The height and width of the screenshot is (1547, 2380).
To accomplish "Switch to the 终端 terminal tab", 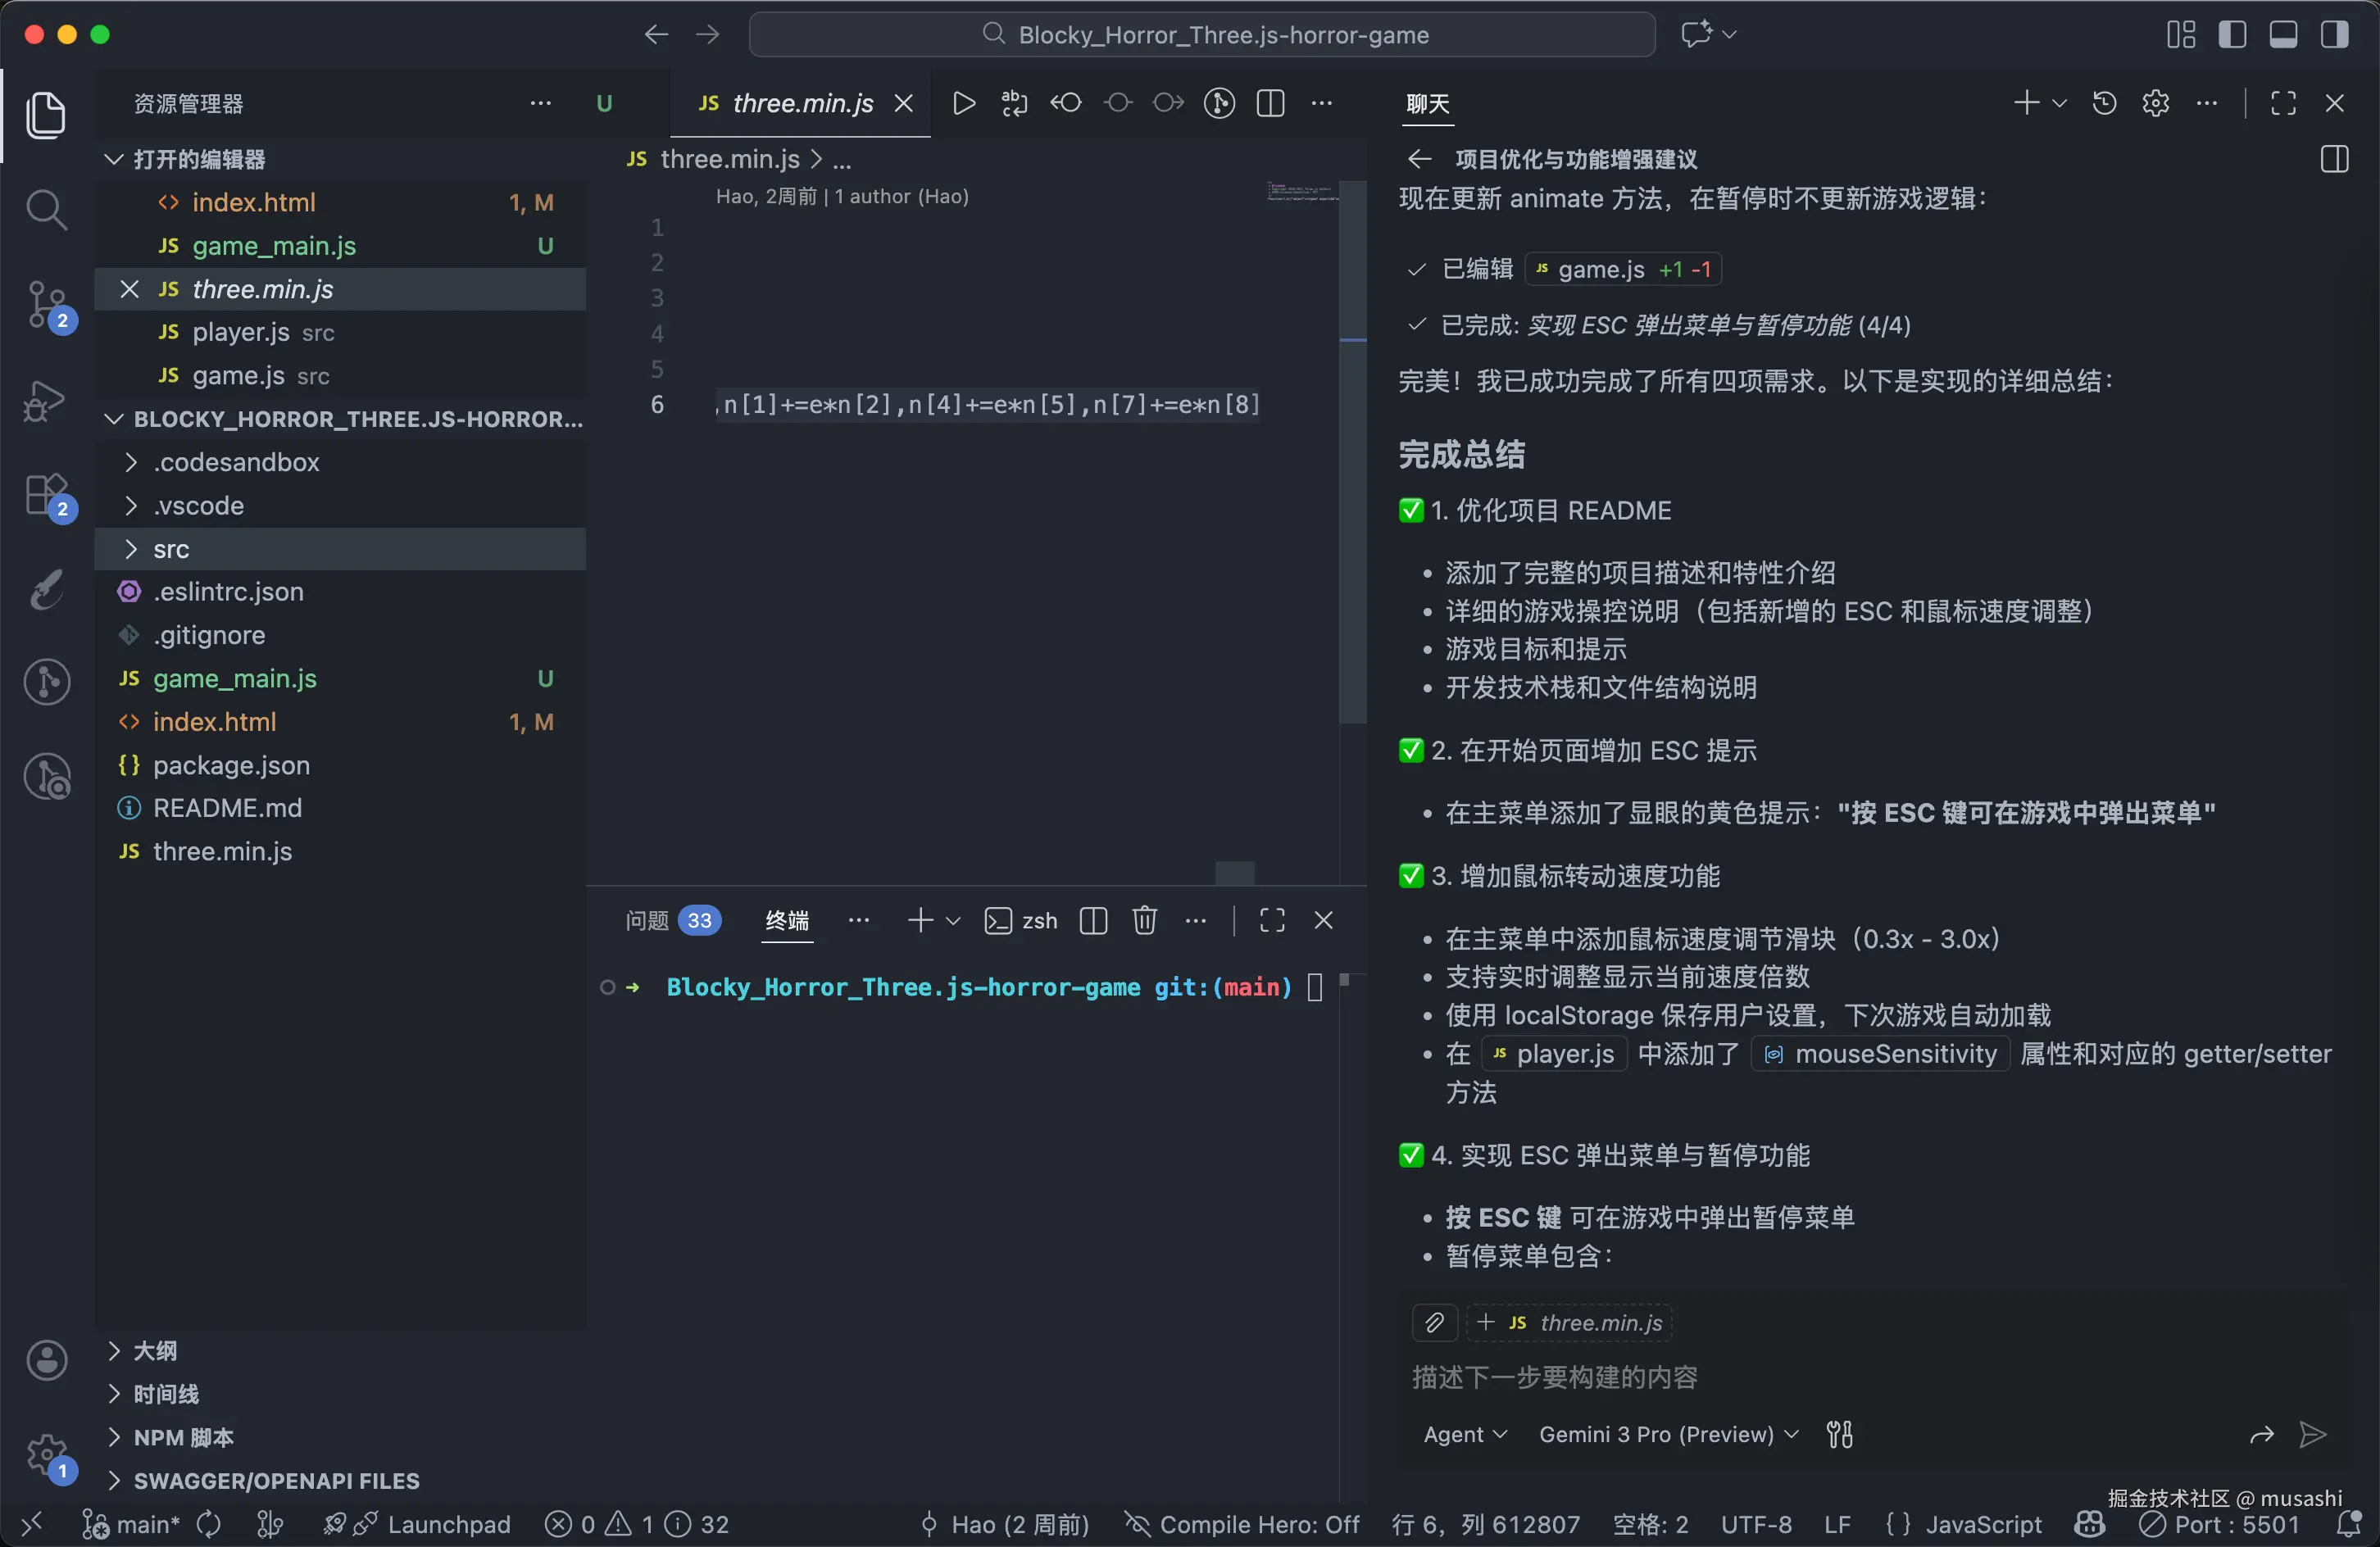I will click(x=787, y=920).
